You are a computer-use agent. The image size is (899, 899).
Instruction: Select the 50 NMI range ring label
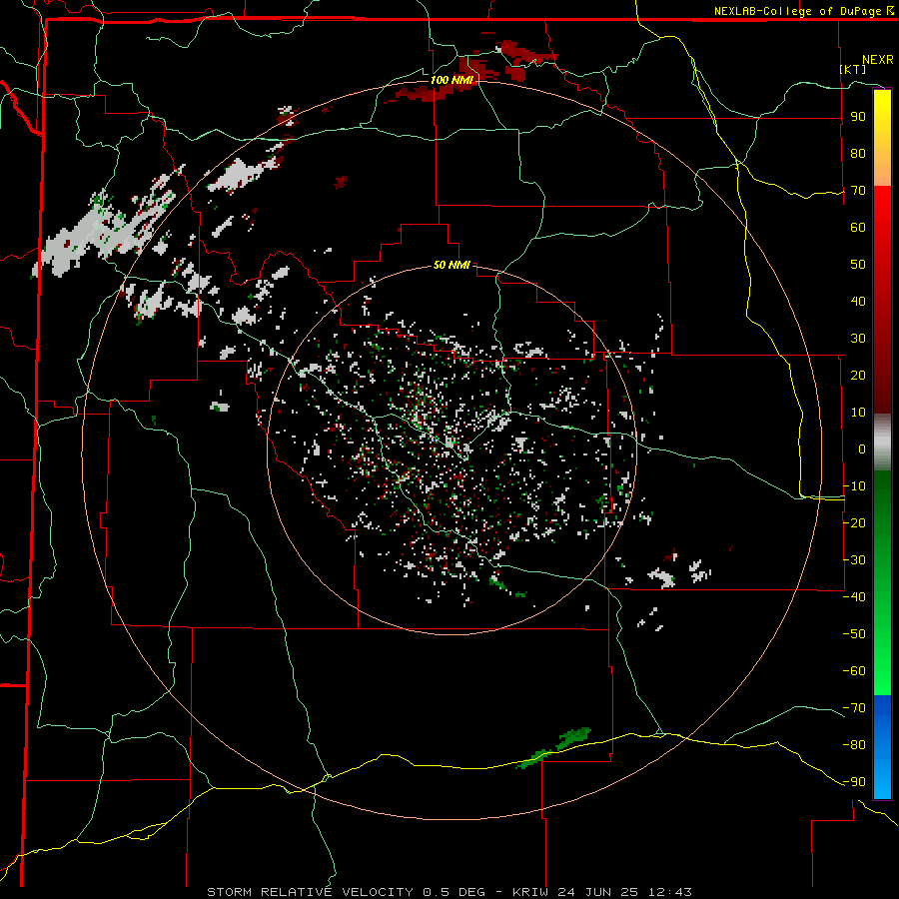pos(451,265)
